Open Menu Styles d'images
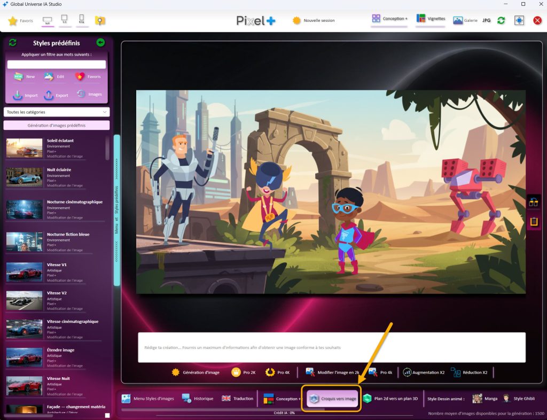 pos(147,399)
